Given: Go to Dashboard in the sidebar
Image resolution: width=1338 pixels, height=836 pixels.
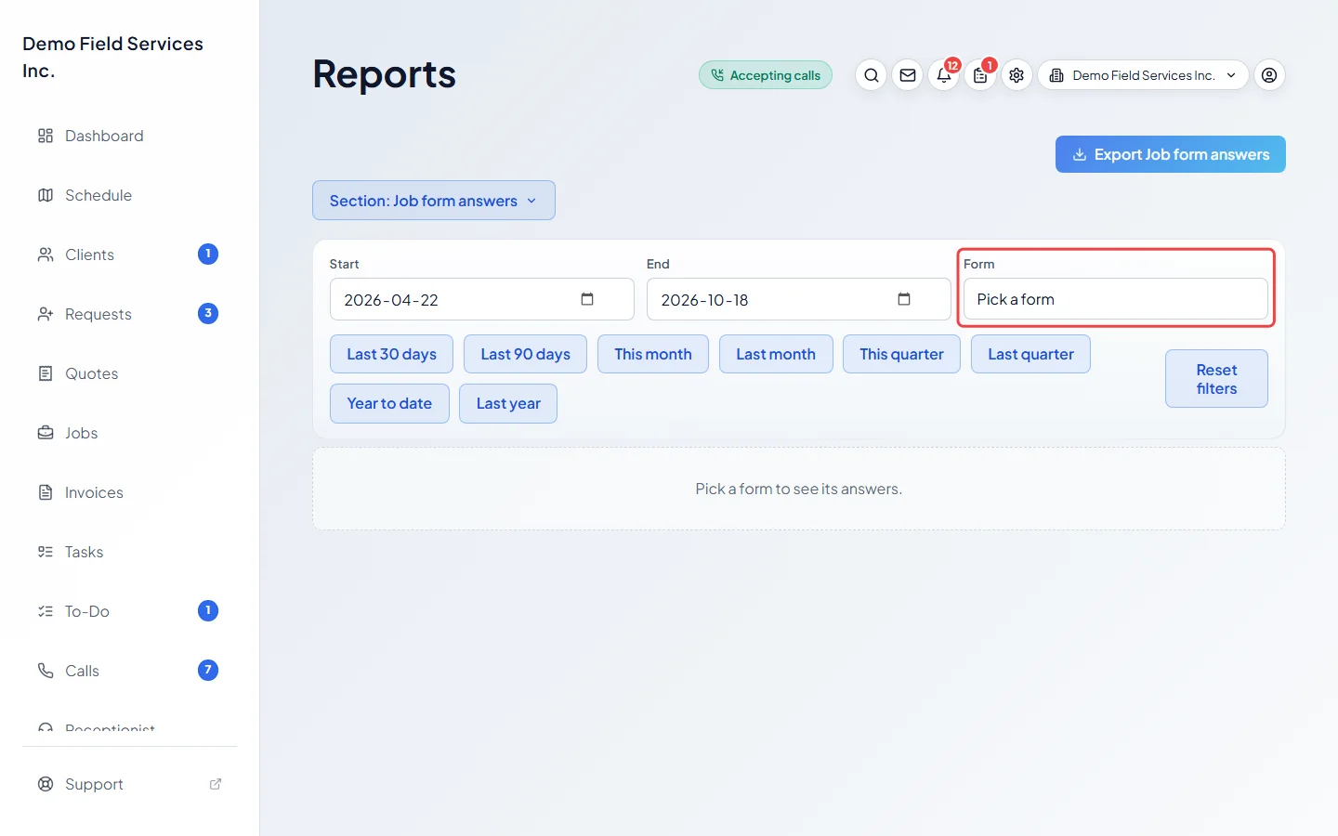Looking at the screenshot, I should pyautogui.click(x=130, y=136).
